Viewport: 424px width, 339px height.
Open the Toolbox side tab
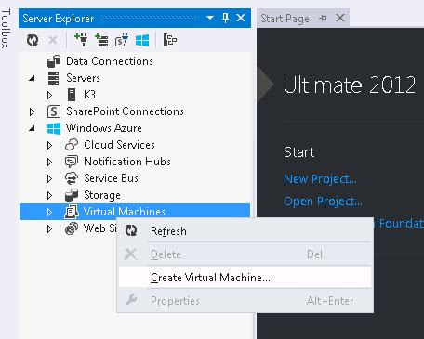click(x=6, y=29)
